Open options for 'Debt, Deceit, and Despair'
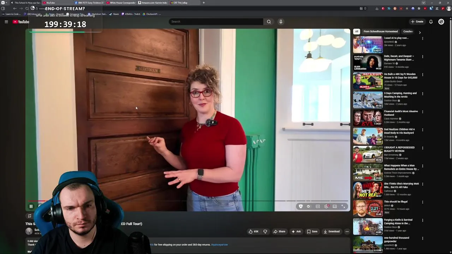The width and height of the screenshot is (452, 254). (422, 56)
